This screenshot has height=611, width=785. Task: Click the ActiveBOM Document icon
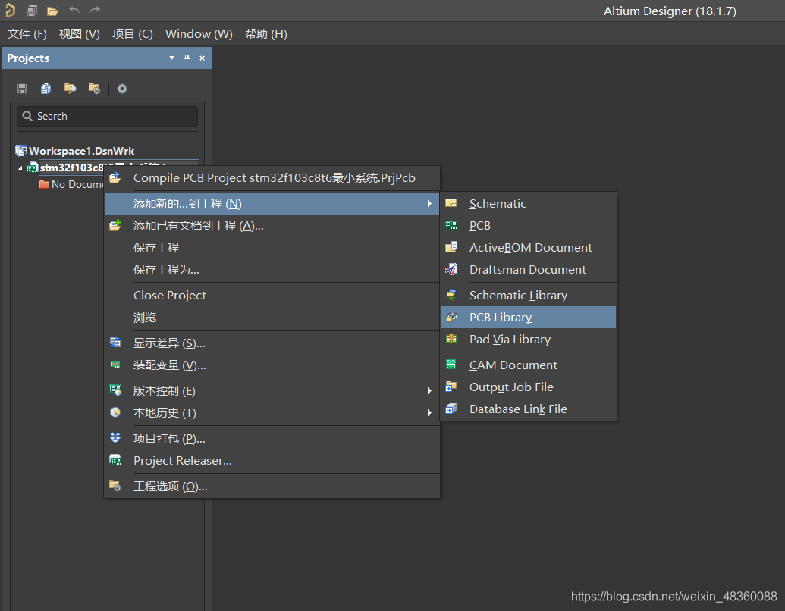451,247
